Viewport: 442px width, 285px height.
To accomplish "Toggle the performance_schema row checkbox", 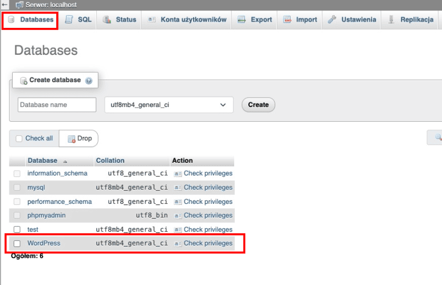I will click(17, 201).
